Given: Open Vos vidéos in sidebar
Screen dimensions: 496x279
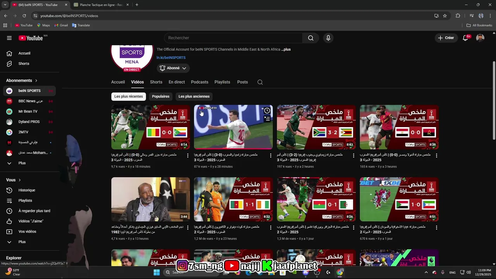Looking at the screenshot, I should click(29, 232).
